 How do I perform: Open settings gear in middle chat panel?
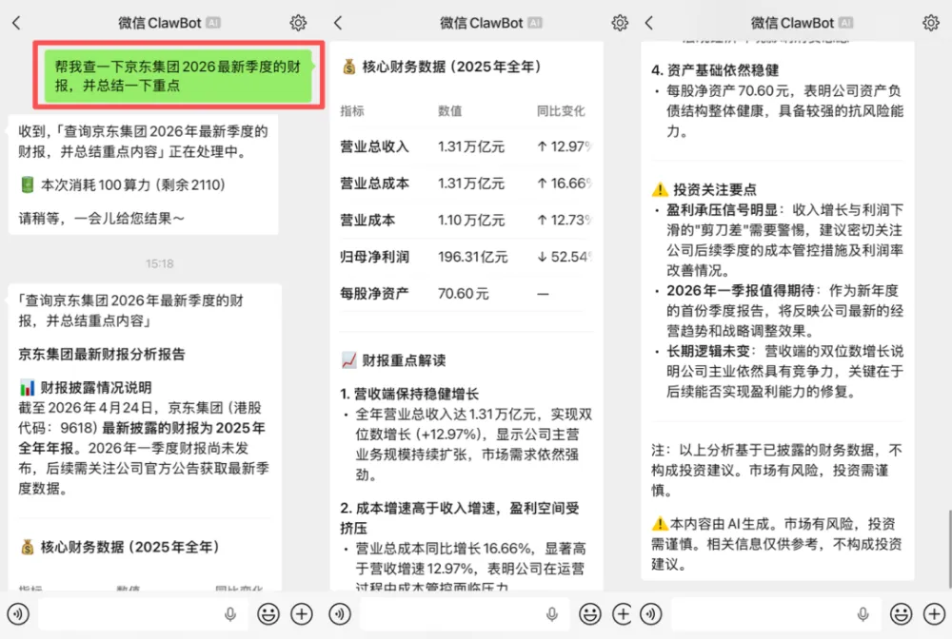point(620,23)
